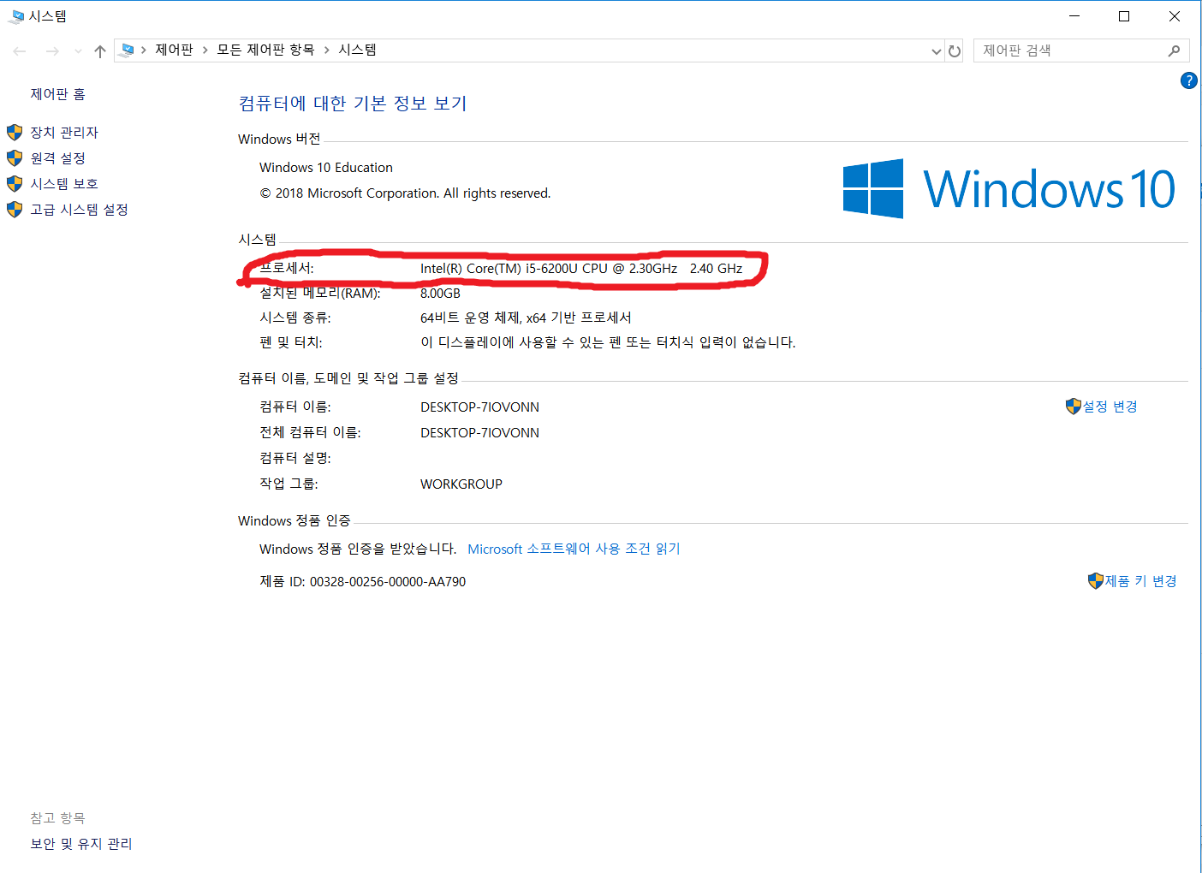Click the 컴퓨터에 대한 기본 정보 보기 heading
This screenshot has width=1202, height=873.
353,104
